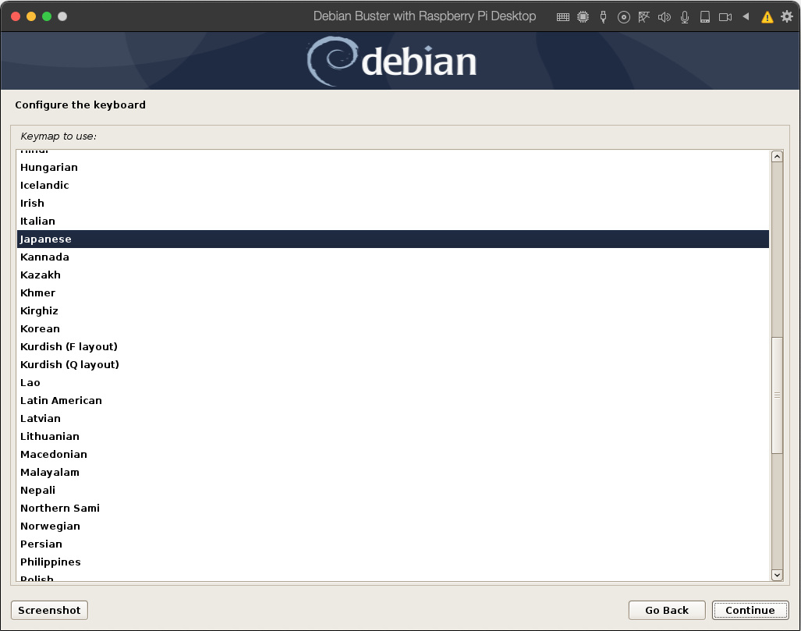Click the keymap list scrollbar thumb
The width and height of the screenshot is (801, 631).
click(777, 395)
